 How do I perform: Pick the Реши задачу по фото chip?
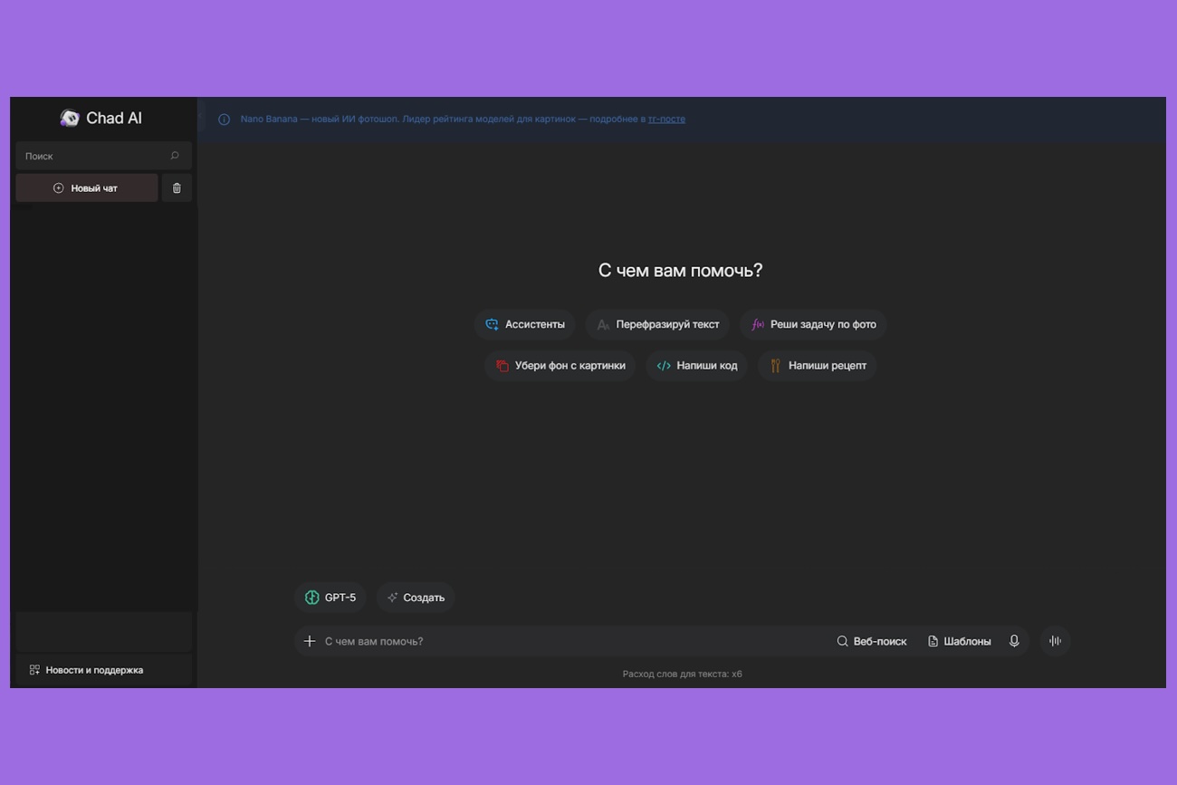pos(813,324)
